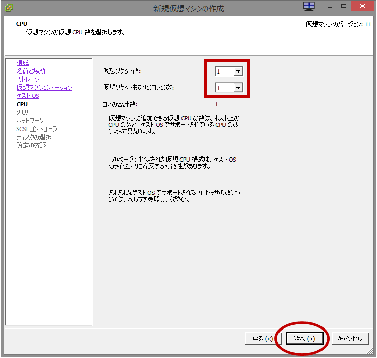
Task: Click the 設定の確認 step in sidebar
Action: click(x=31, y=146)
